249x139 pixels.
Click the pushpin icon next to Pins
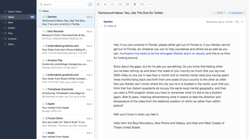[6, 33]
